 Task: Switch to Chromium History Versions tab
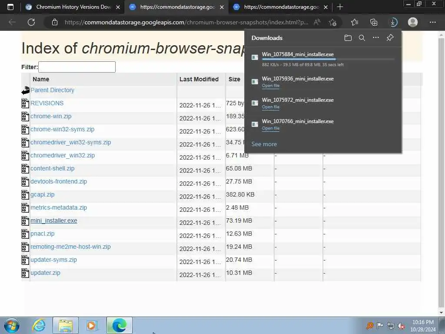[x=73, y=7]
